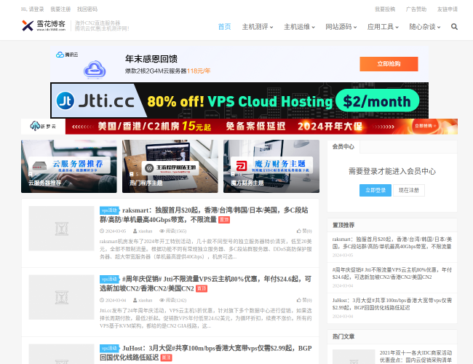Open the 会员中心 tab
The width and height of the screenshot is (473, 364).
click(343, 146)
